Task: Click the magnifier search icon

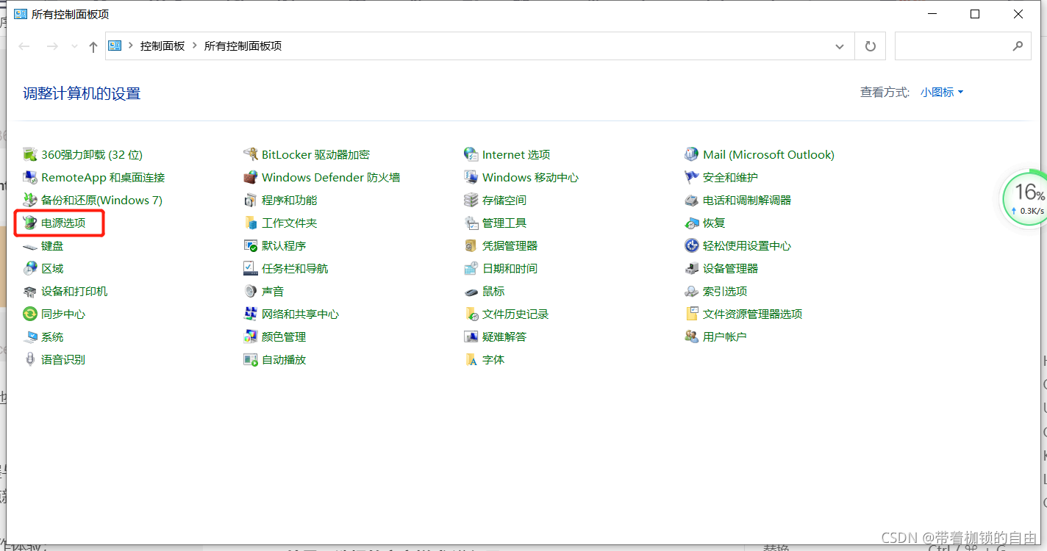Action: pyautogui.click(x=1018, y=46)
